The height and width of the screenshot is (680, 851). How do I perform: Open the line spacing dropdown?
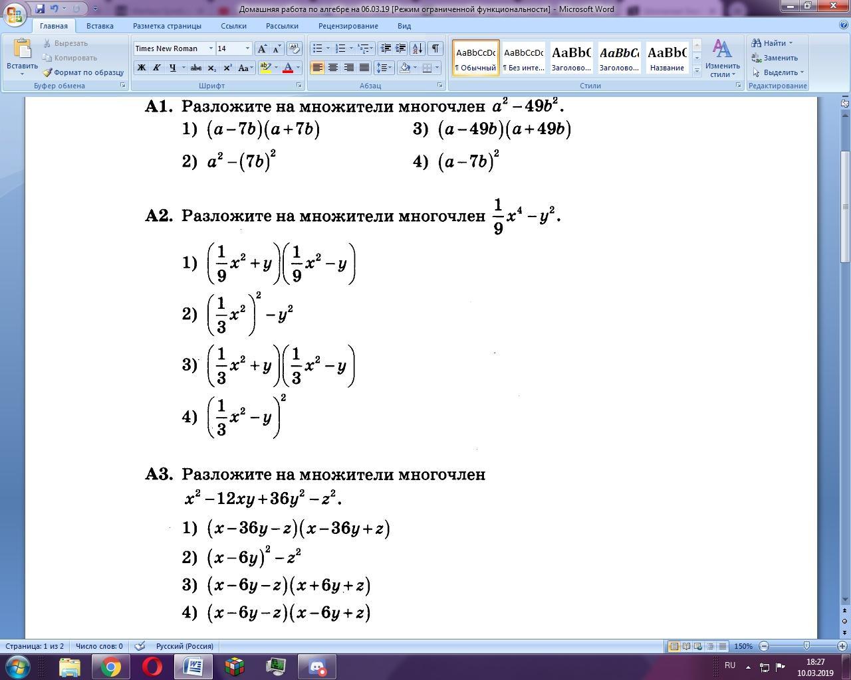pos(384,68)
